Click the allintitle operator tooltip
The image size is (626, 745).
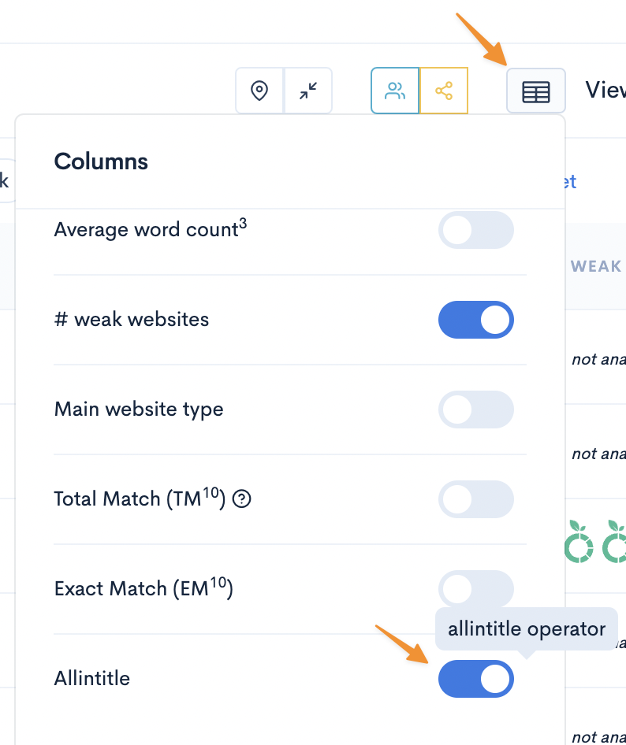point(527,628)
